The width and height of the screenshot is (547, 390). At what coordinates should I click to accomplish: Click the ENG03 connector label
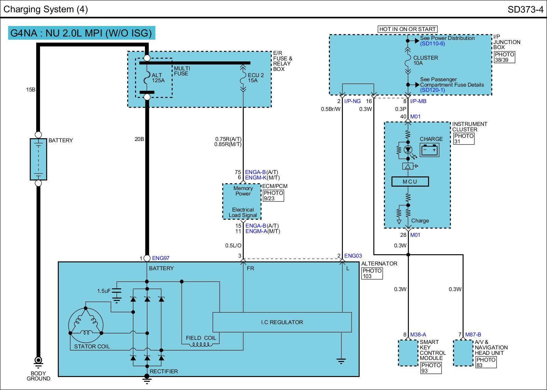353,256
